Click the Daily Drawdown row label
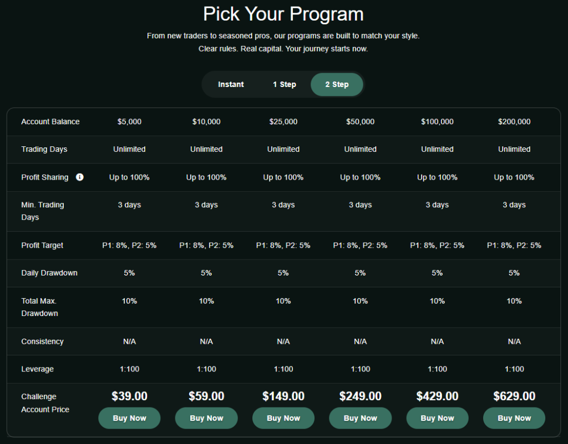 point(49,273)
